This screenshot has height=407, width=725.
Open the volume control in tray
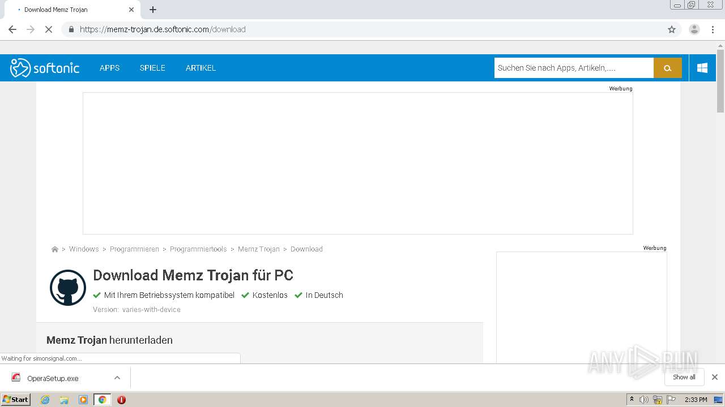pyautogui.click(x=644, y=400)
